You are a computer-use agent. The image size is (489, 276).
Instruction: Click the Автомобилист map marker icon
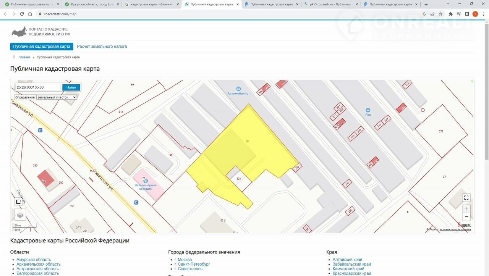pos(239,89)
